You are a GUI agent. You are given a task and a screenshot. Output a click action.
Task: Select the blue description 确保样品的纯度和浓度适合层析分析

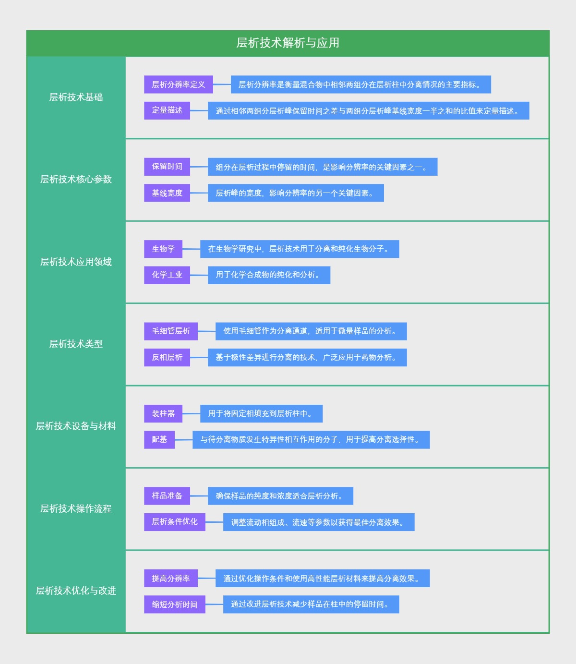point(280,496)
